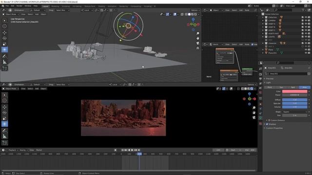
Task: Click Options button in top viewport header
Action: point(195,10)
